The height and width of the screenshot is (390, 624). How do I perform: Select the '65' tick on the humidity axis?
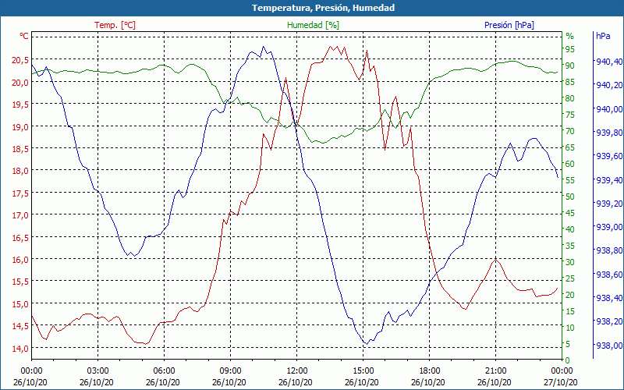click(x=570, y=147)
